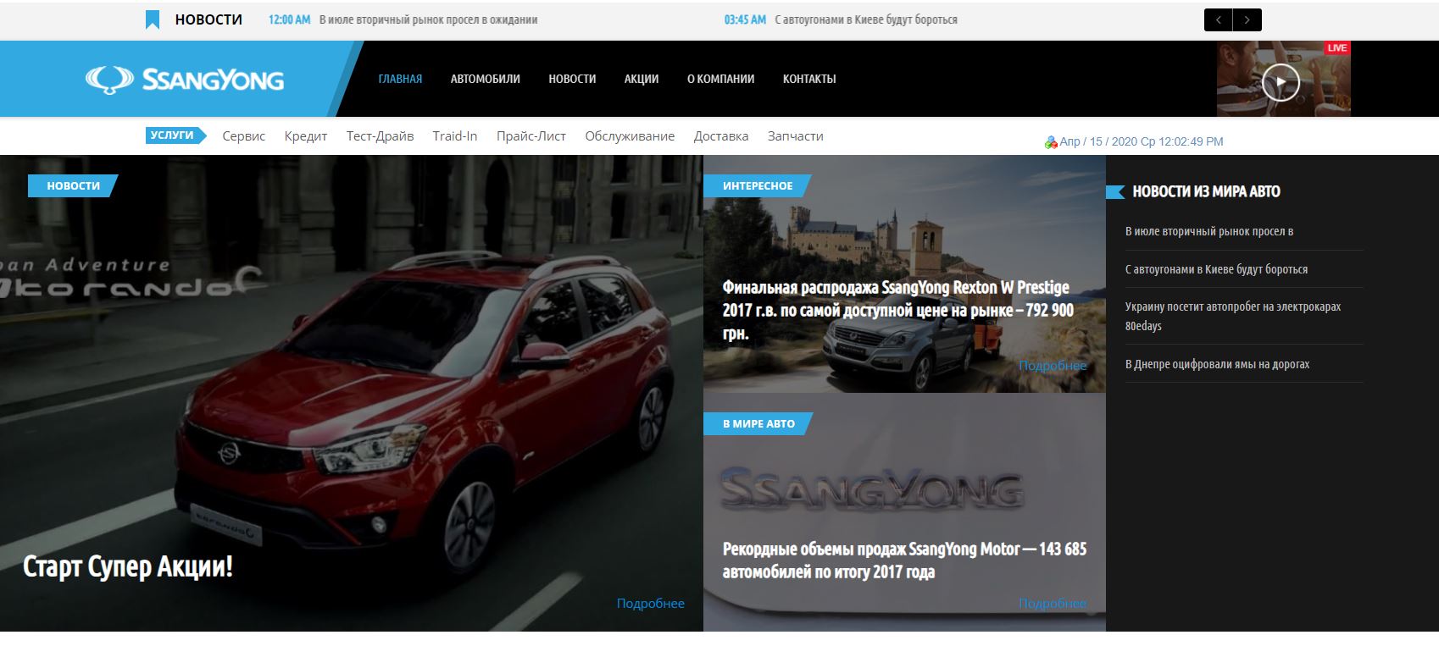The image size is (1439, 646).
Task: Click the date and time text
Action: (1142, 142)
